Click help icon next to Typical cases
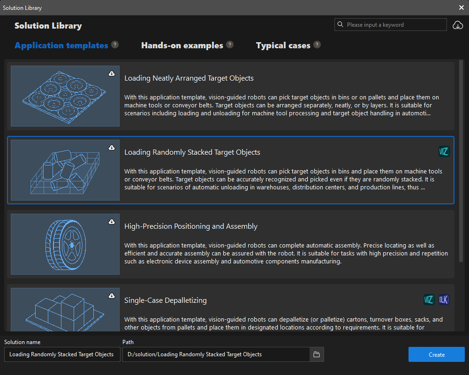The image size is (469, 375). 317,45
